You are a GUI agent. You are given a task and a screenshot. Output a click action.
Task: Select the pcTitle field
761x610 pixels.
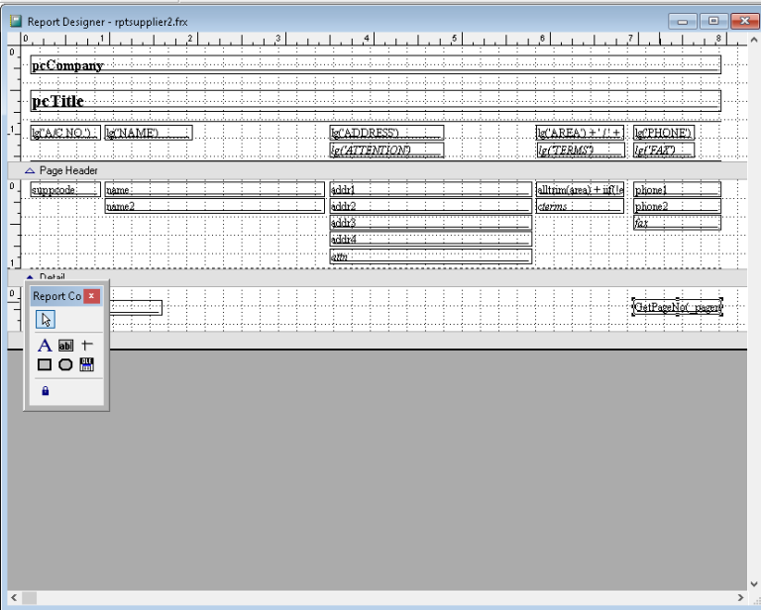point(376,101)
